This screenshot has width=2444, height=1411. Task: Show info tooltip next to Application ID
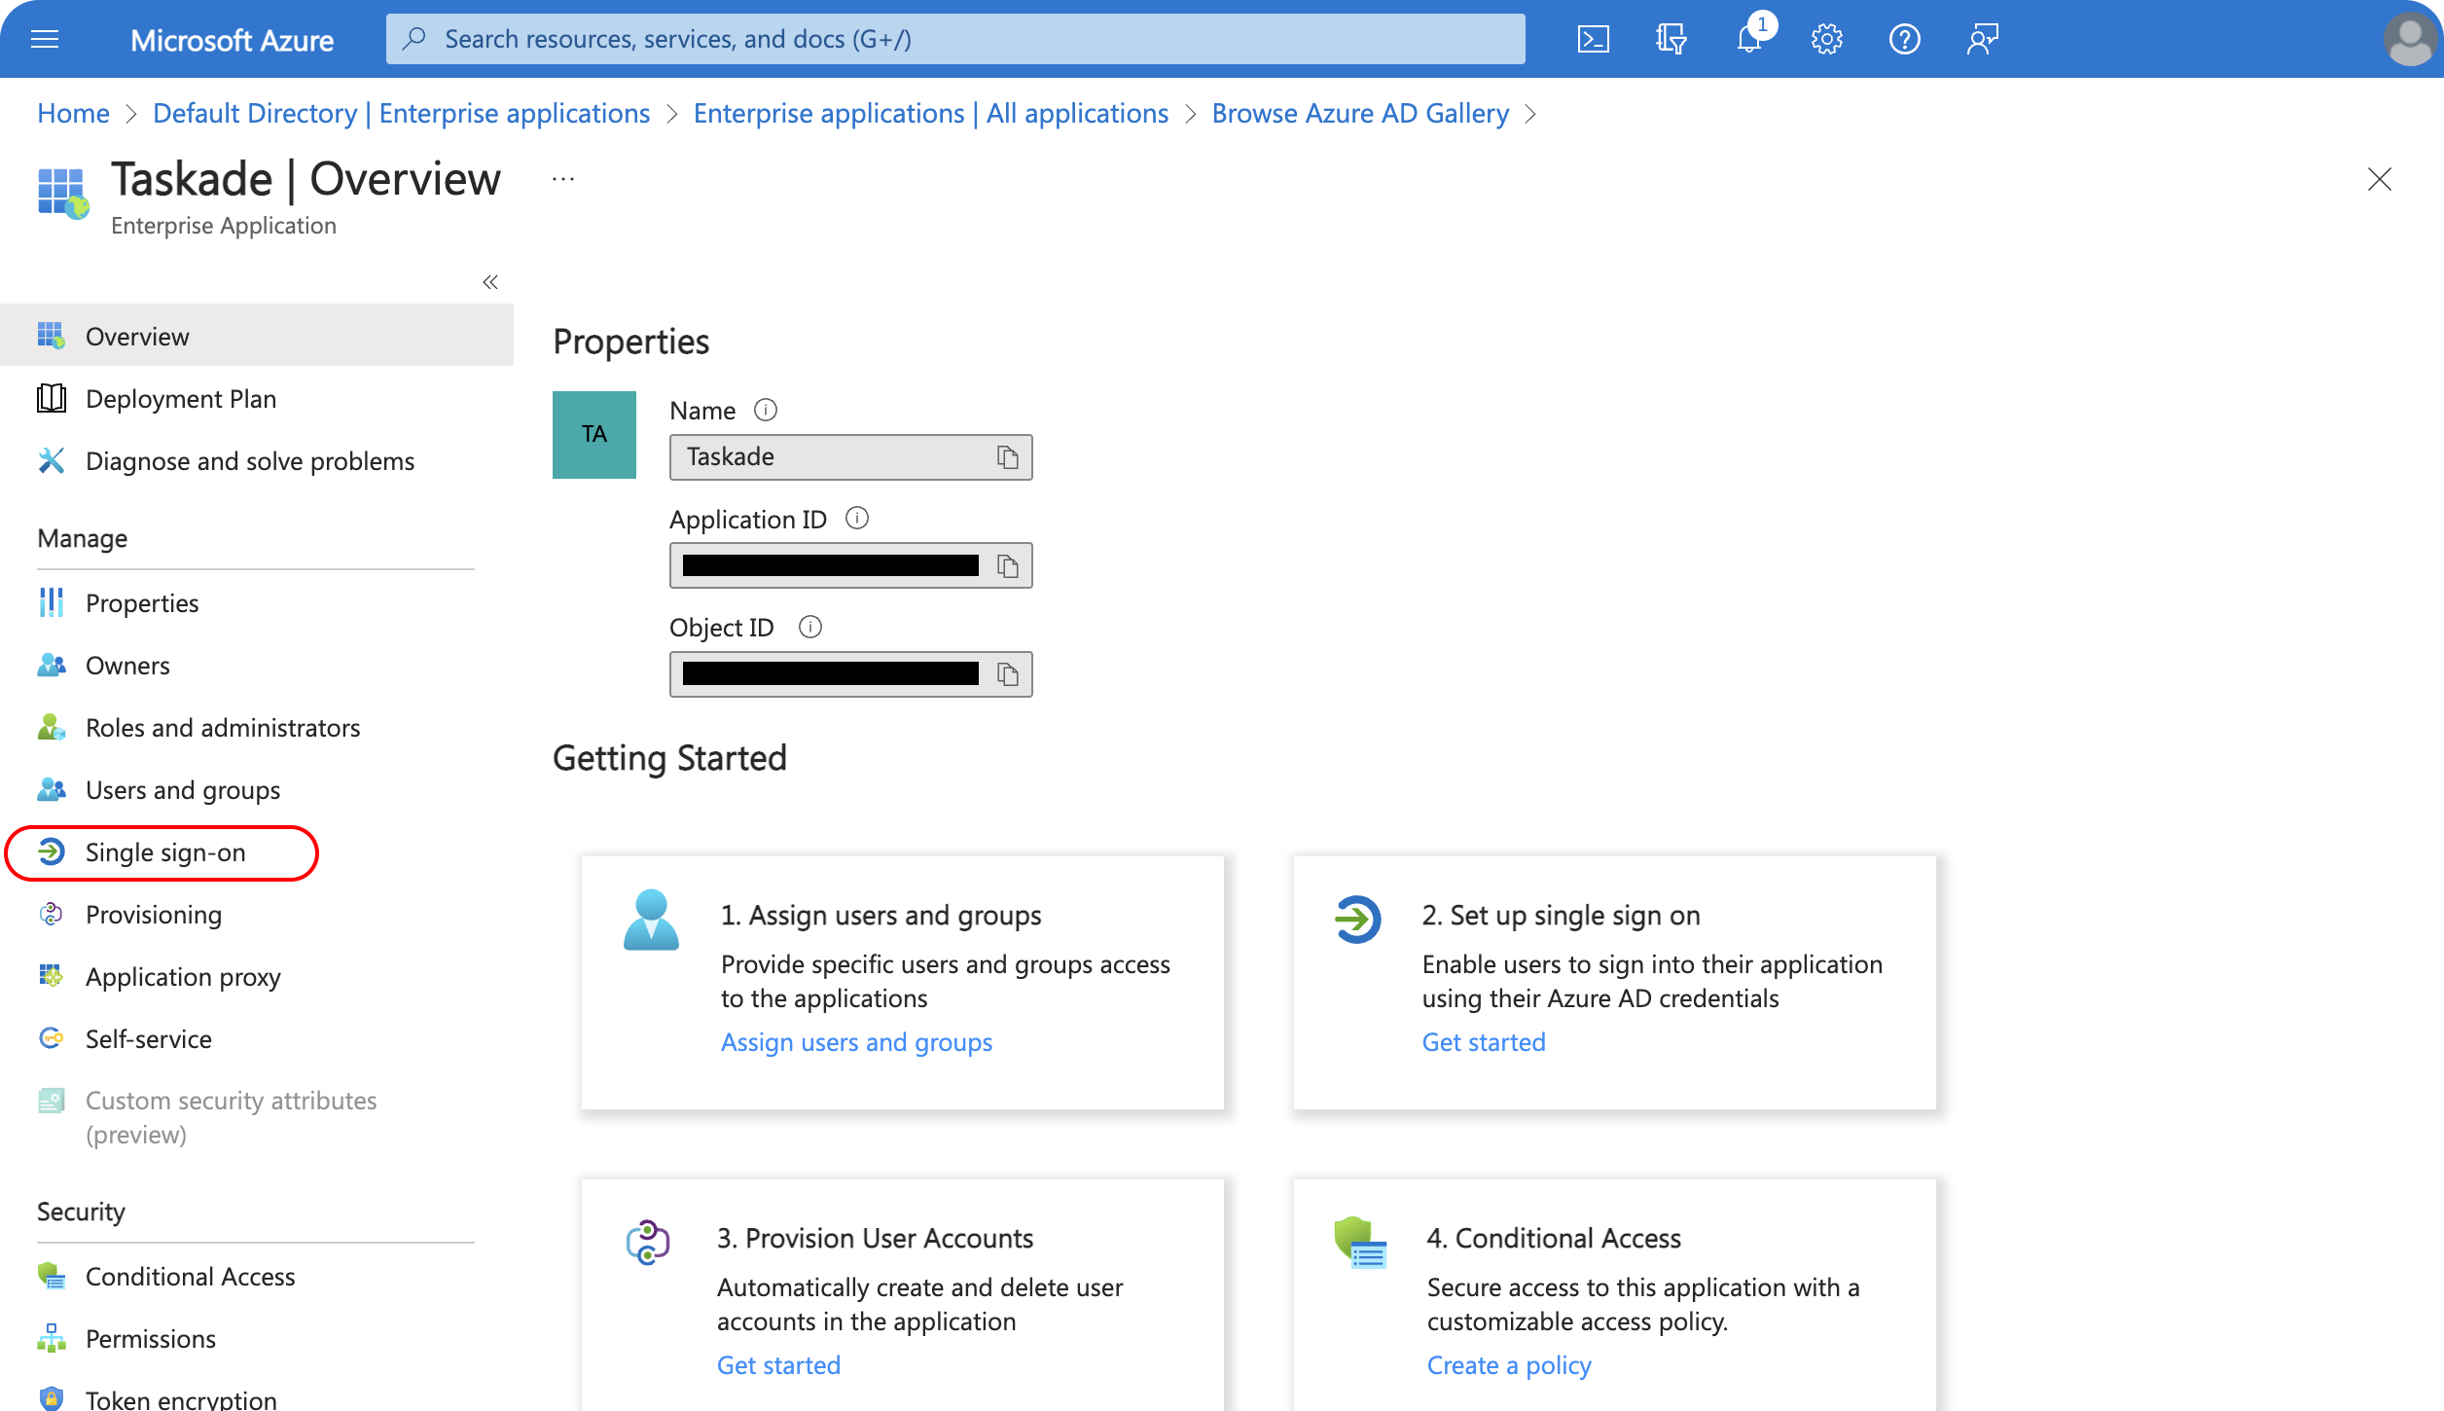[856, 519]
